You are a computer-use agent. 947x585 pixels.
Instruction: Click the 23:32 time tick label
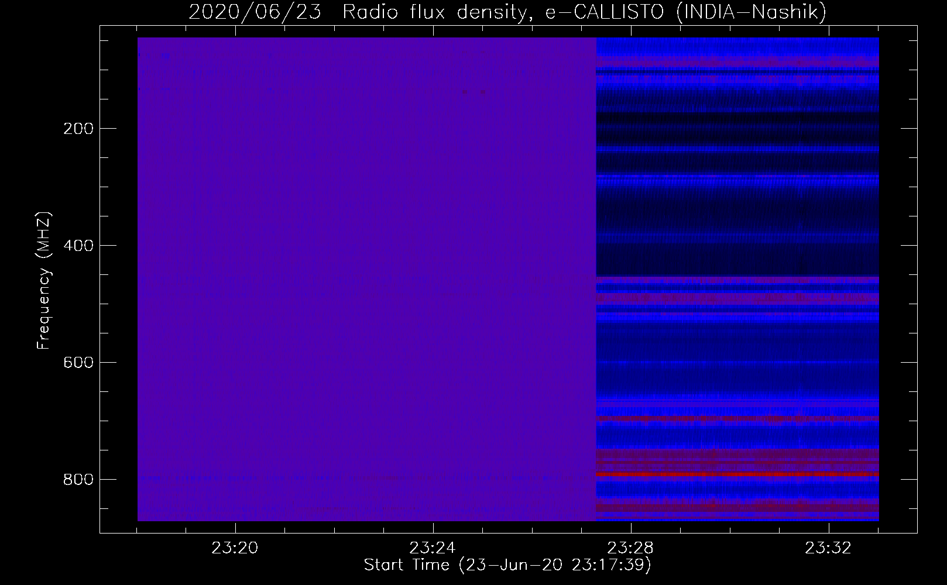(829, 548)
